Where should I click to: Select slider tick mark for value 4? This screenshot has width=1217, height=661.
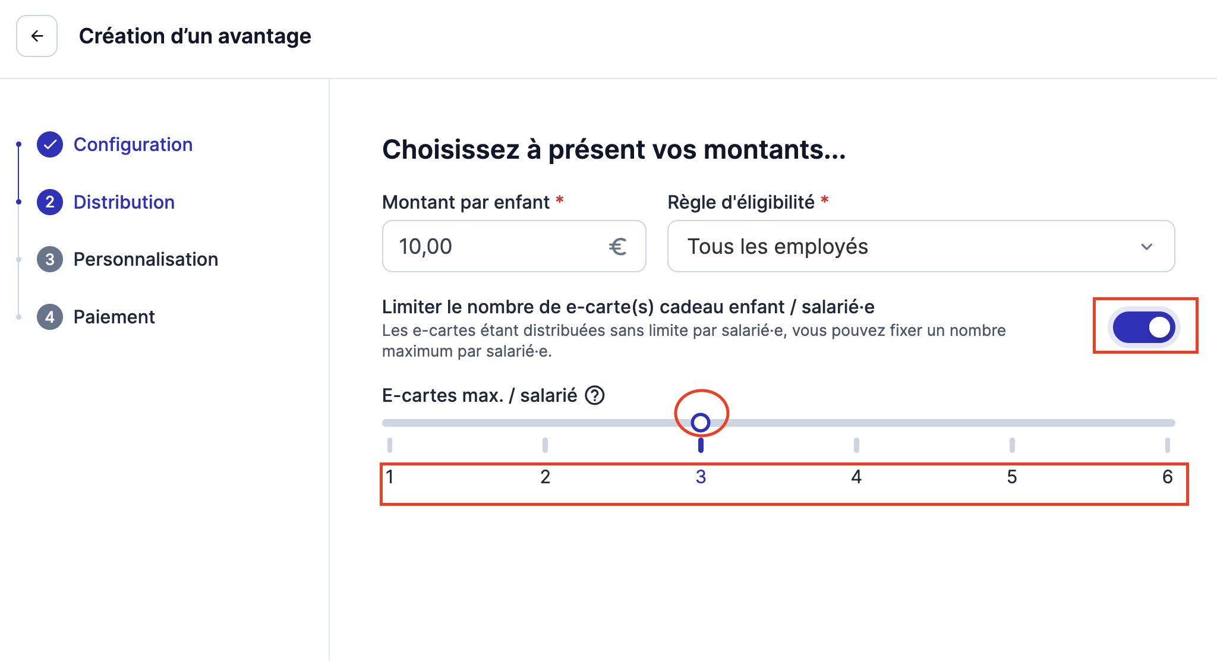tap(856, 445)
